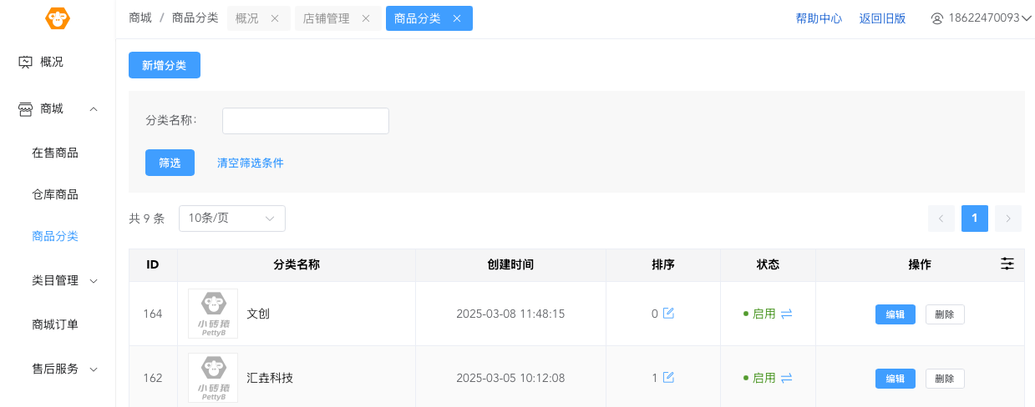The width and height of the screenshot is (1035, 407).
Task: Toggle enabled status for 汇垚科技 category
Action: (786, 378)
